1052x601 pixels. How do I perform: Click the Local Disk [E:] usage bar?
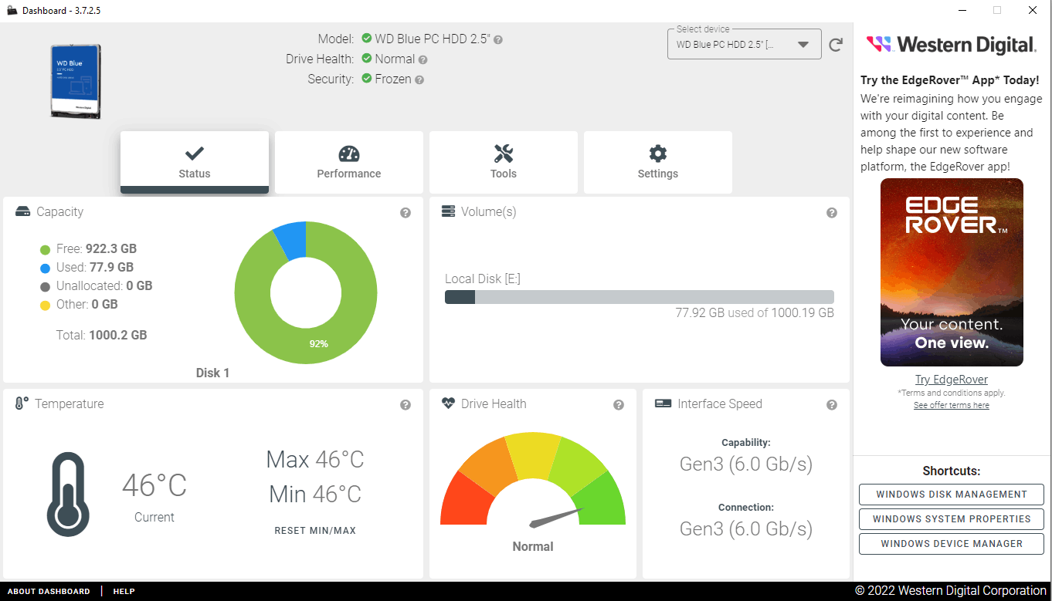click(640, 297)
